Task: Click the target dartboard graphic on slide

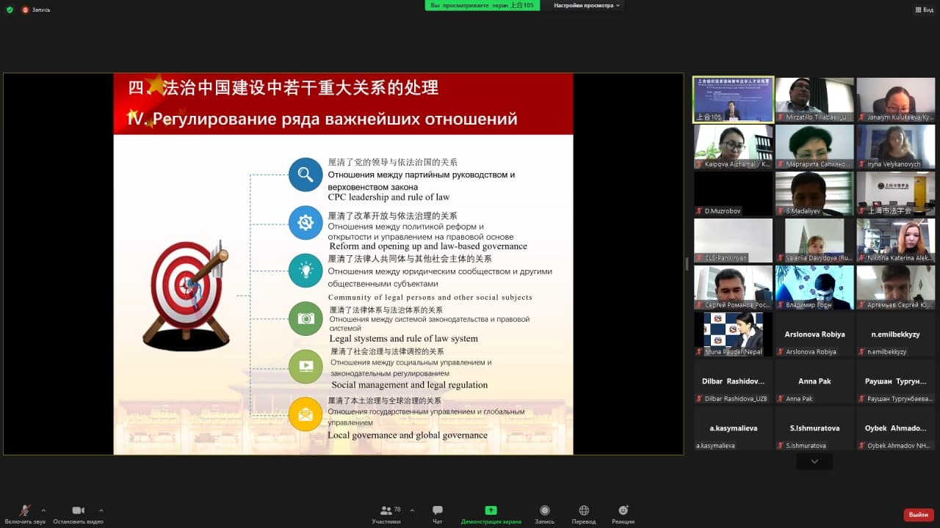Action: click(x=187, y=295)
